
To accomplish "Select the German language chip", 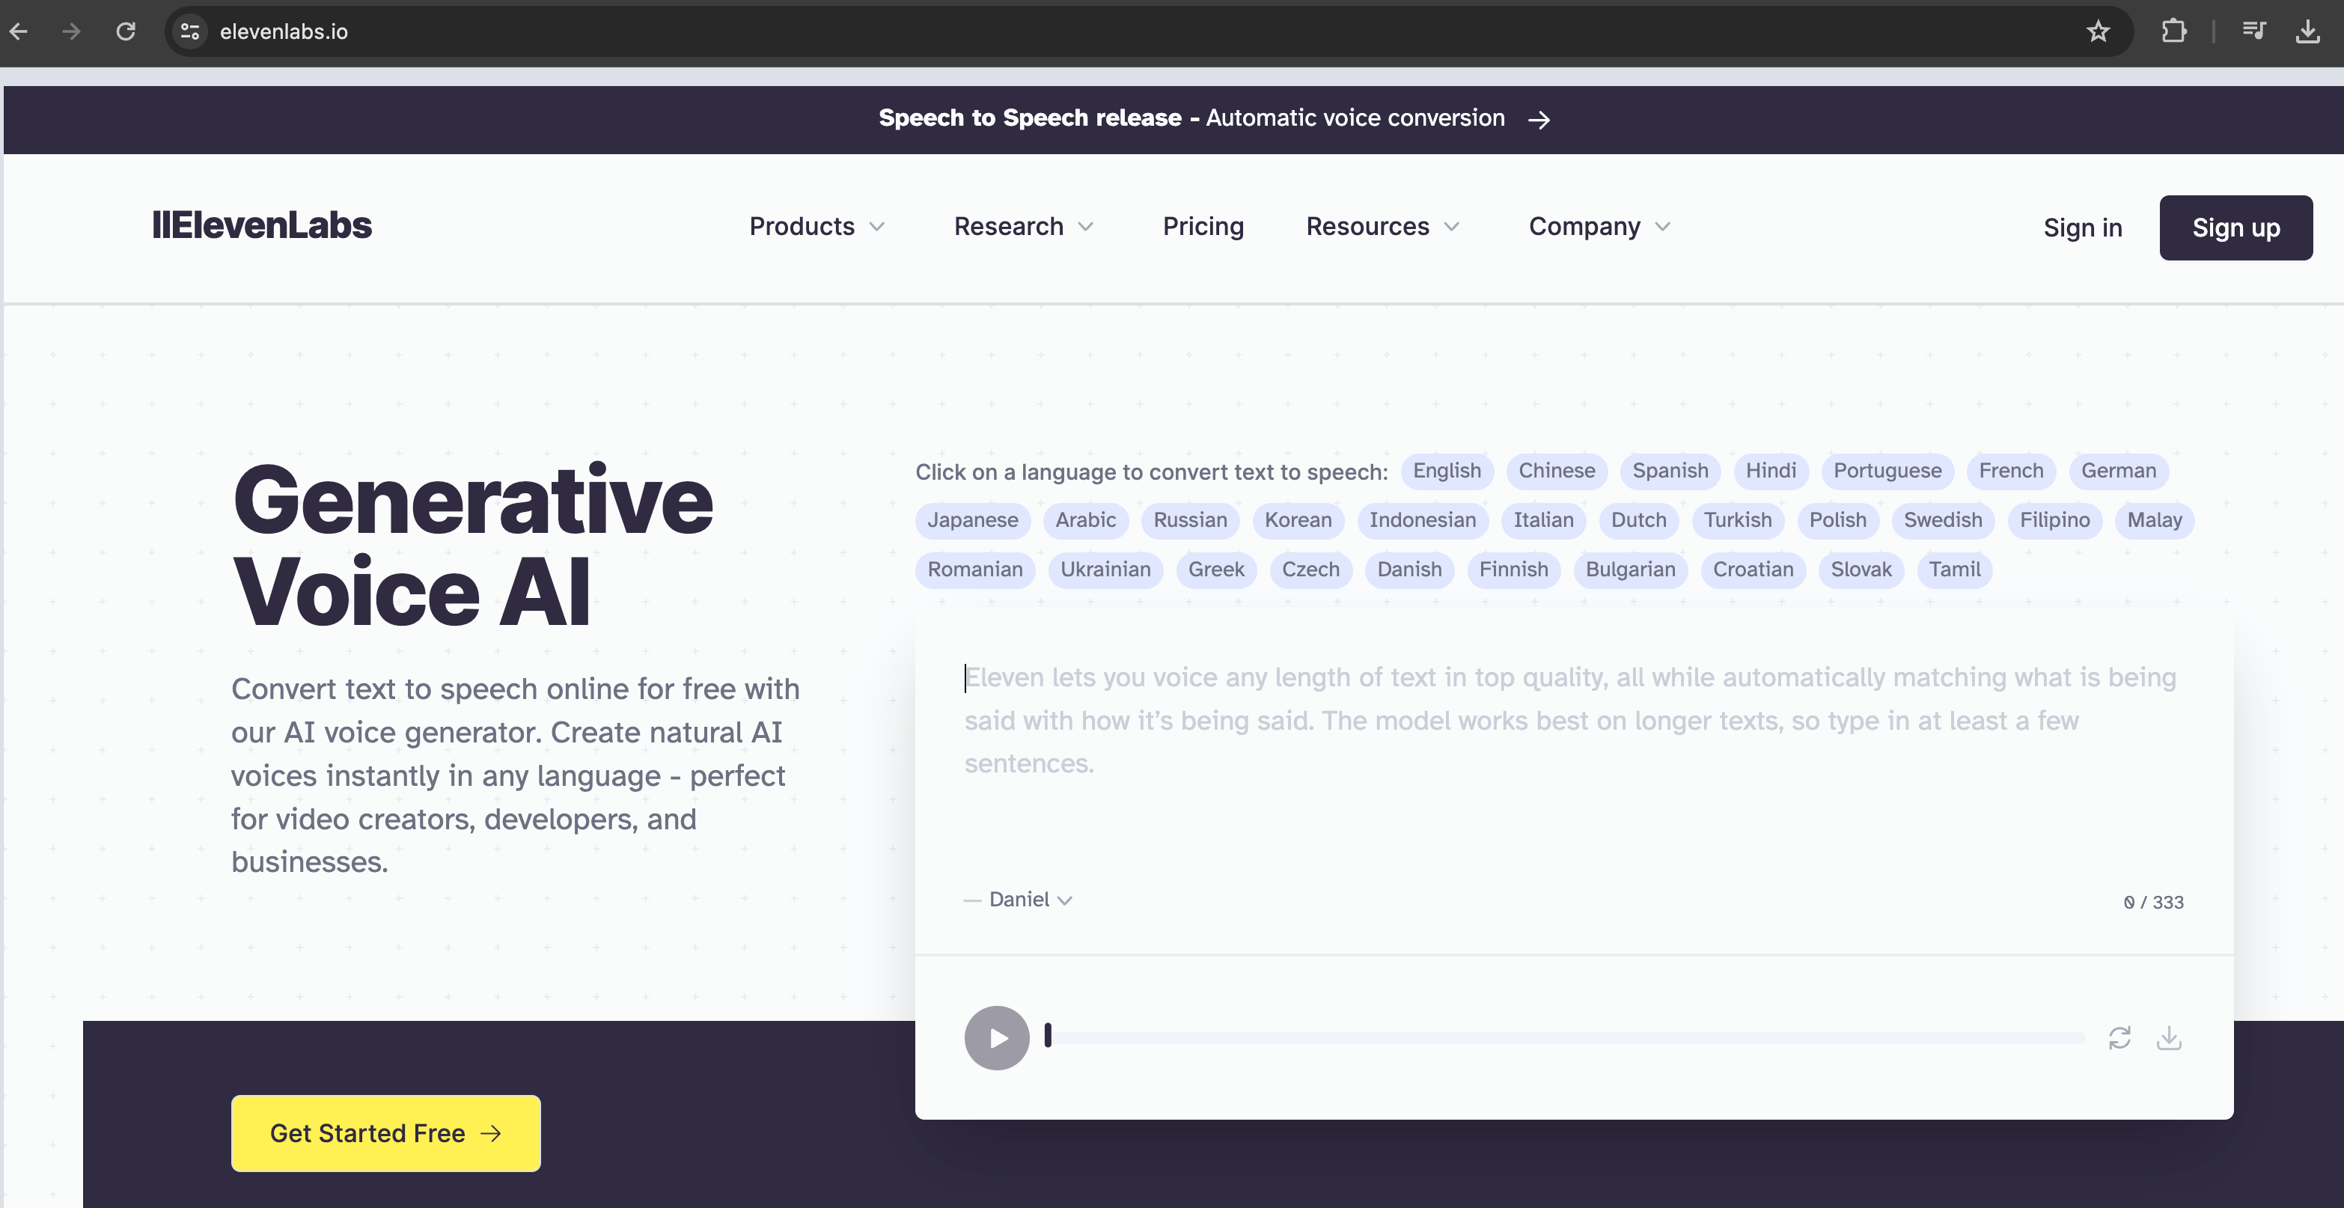I will pos(2118,471).
